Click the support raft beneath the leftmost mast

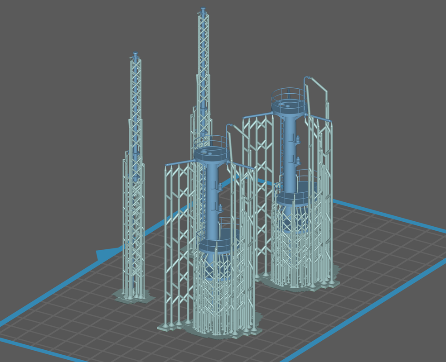pos(133,296)
